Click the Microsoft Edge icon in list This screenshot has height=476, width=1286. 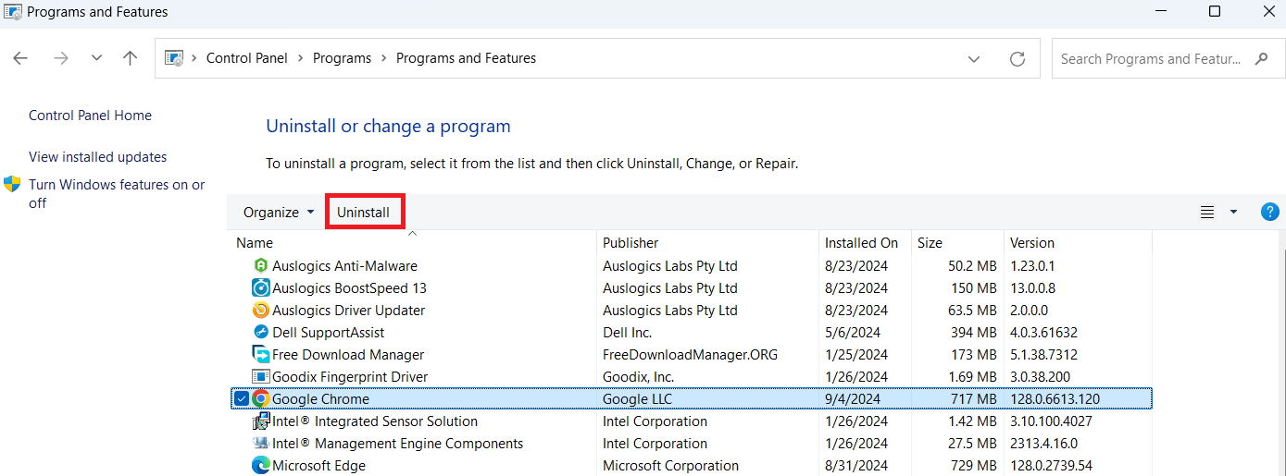tap(260, 466)
